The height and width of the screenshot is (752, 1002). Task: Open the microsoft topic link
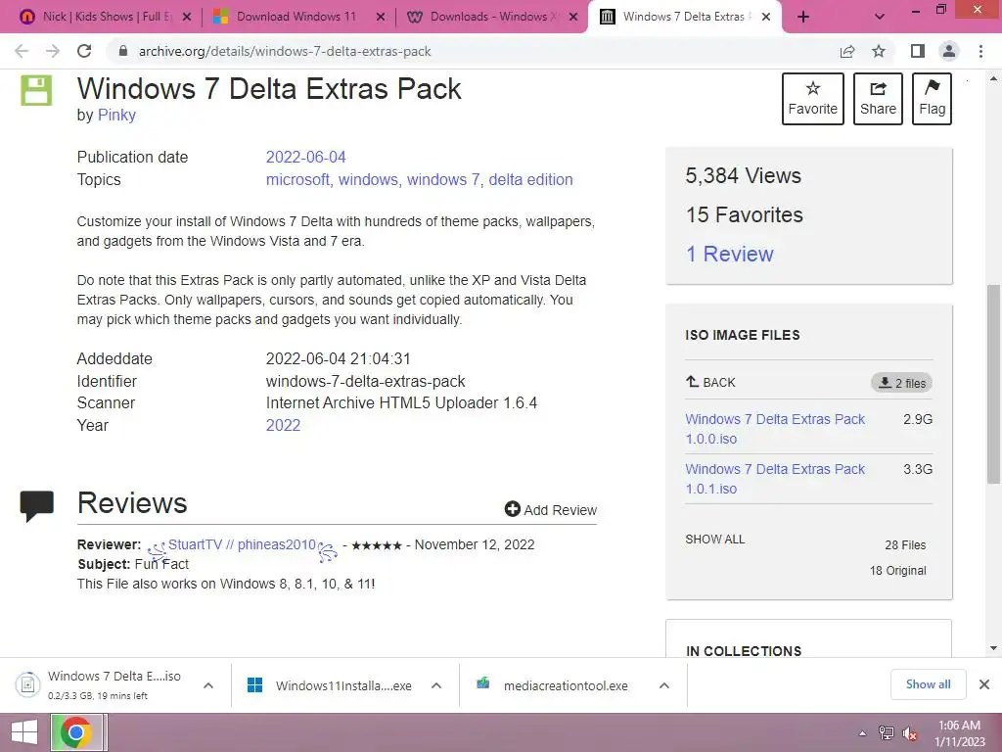pos(297,180)
